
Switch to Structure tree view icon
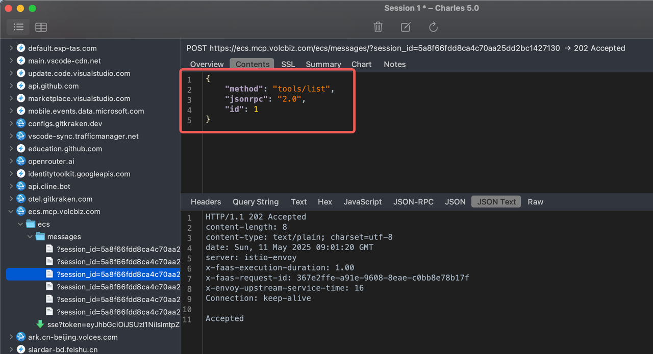[x=18, y=27]
